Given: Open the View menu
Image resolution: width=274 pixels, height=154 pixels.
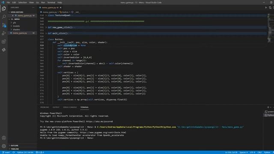Looking at the screenshot, I should pos(31,3).
